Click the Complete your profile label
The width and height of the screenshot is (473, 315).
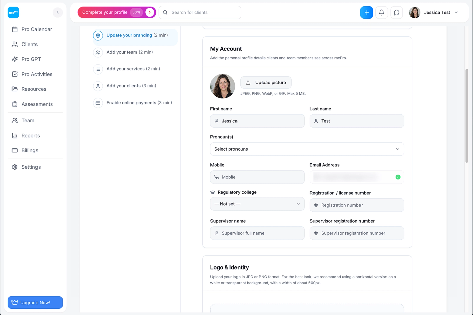pos(105,12)
